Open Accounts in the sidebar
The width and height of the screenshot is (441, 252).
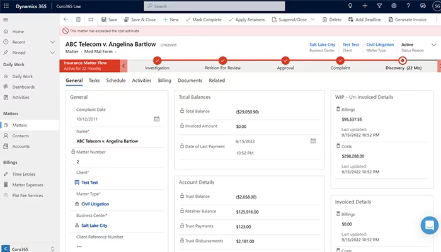(30, 146)
